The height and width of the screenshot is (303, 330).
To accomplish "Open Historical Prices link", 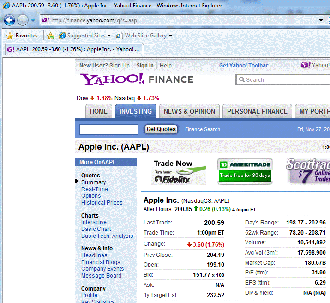I will (x=102, y=203).
